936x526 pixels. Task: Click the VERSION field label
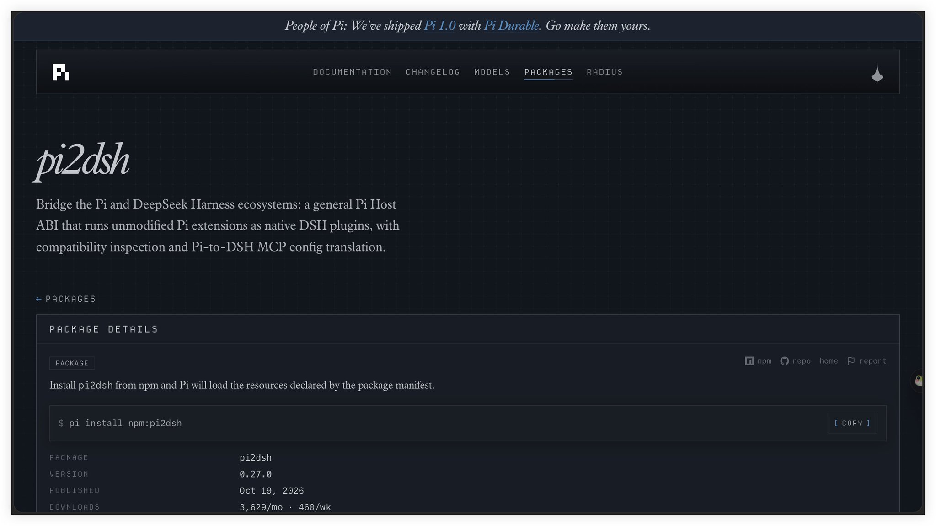(69, 474)
